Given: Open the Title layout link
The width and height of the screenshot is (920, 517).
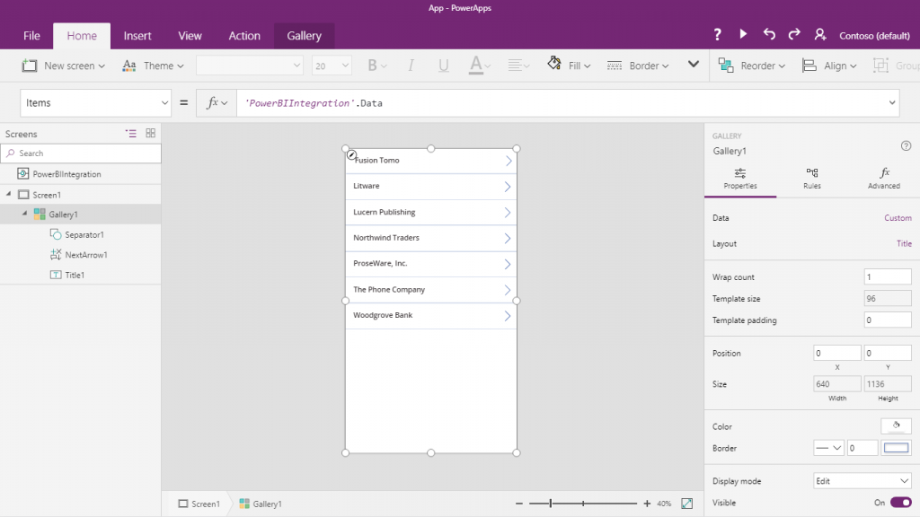Looking at the screenshot, I should pyautogui.click(x=904, y=243).
